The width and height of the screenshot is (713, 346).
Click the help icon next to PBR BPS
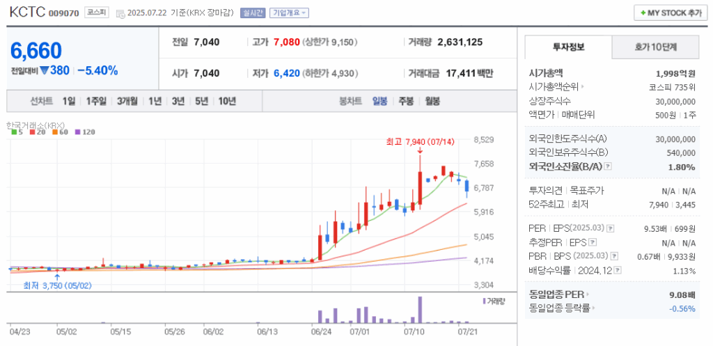tap(614, 256)
